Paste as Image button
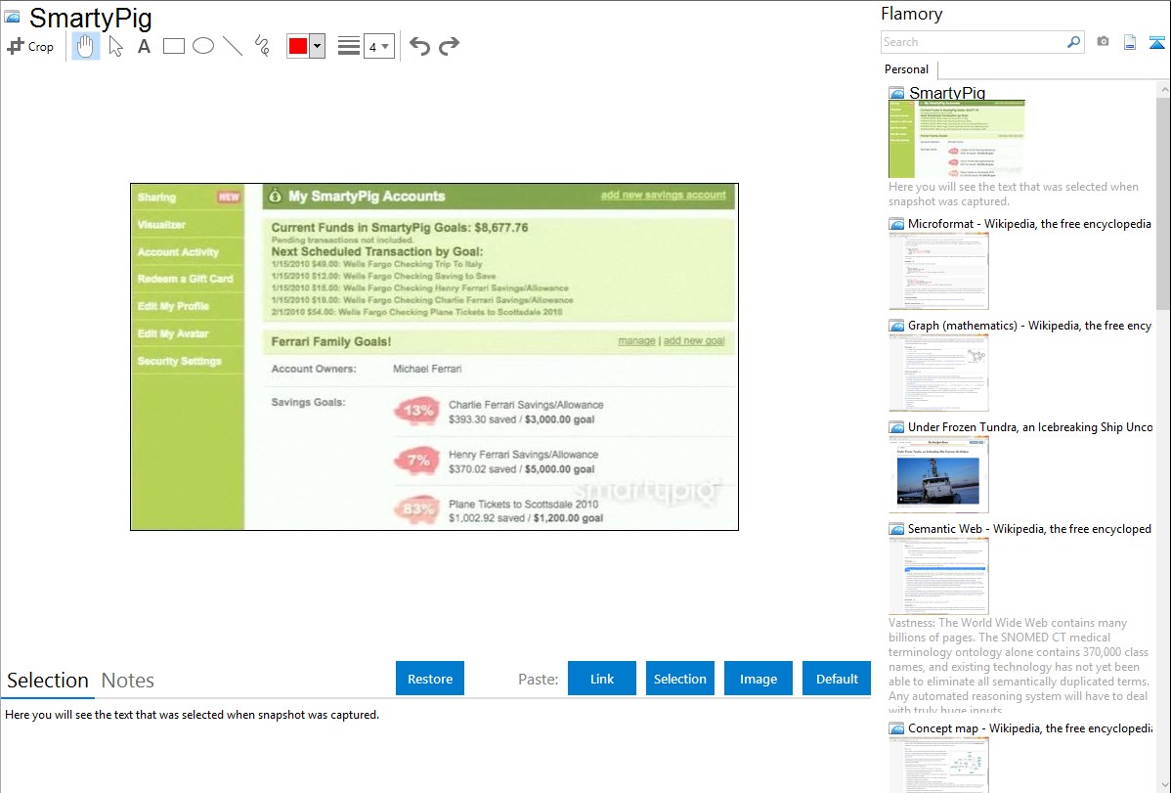The height and width of the screenshot is (793, 1171). tap(758, 679)
